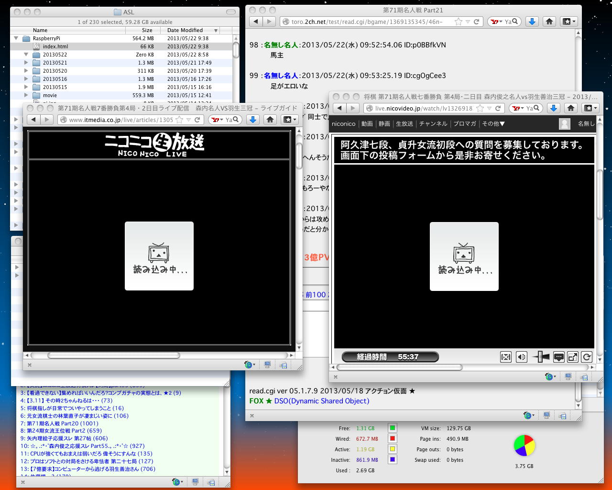Go home in the 2ch thread window
The height and width of the screenshot is (490, 612).
549,22
